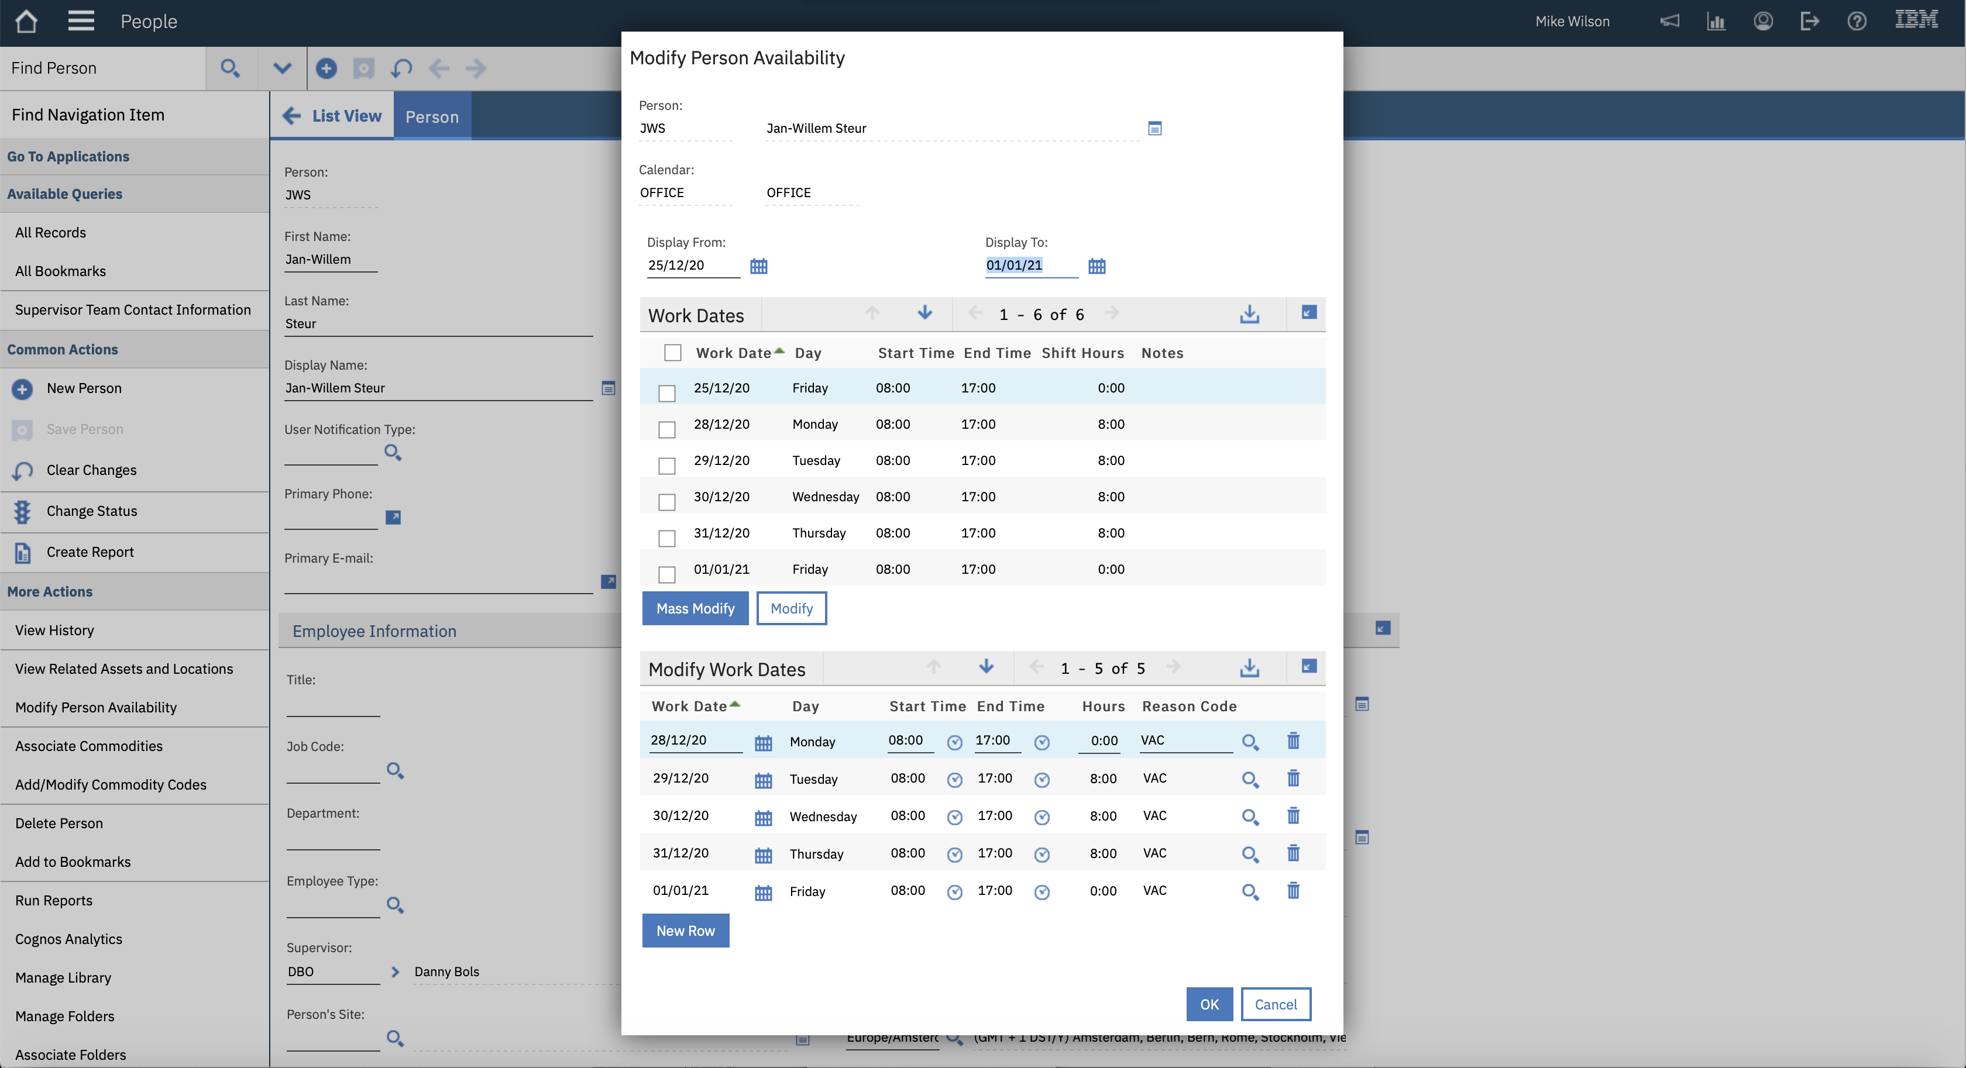The width and height of the screenshot is (1966, 1068).
Task: Open reason code lookup for 30/12/20
Action: (1249, 817)
